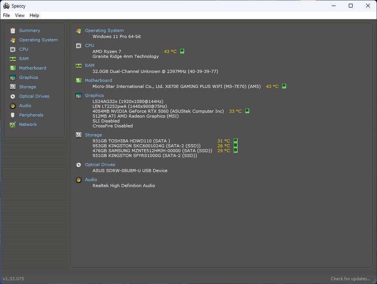Select the Audio speaker icon in sidebar

pyautogui.click(x=13, y=106)
